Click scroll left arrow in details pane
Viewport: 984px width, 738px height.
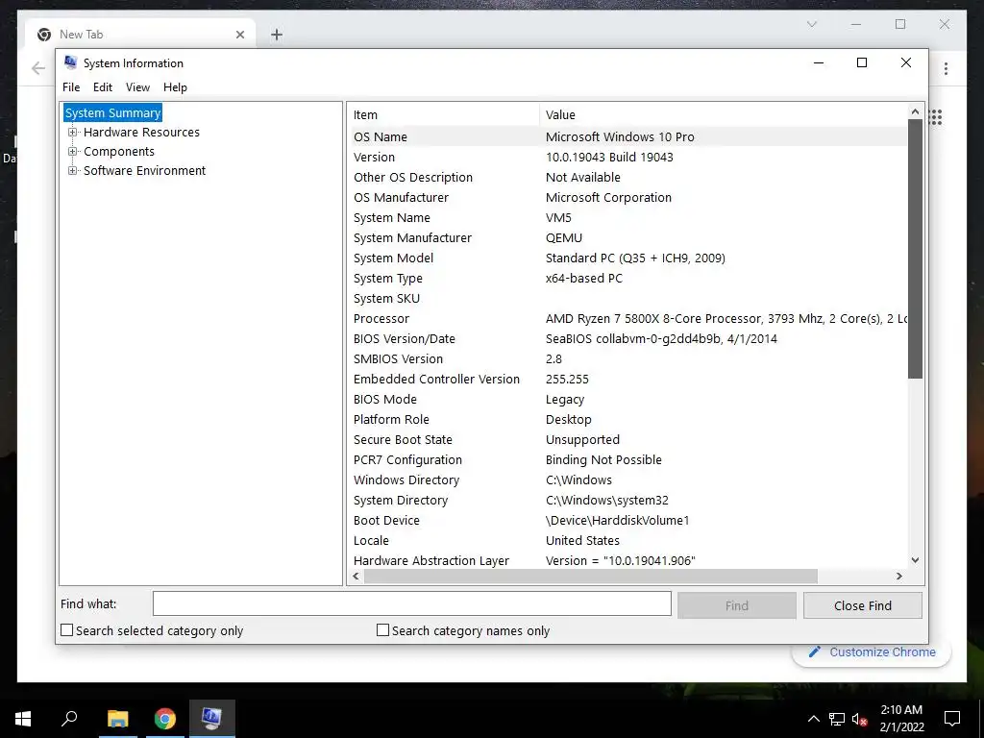click(357, 577)
